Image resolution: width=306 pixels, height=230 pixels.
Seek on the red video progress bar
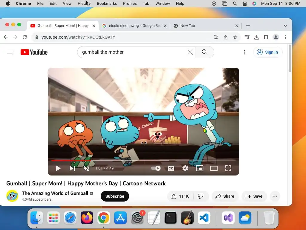[143, 161]
